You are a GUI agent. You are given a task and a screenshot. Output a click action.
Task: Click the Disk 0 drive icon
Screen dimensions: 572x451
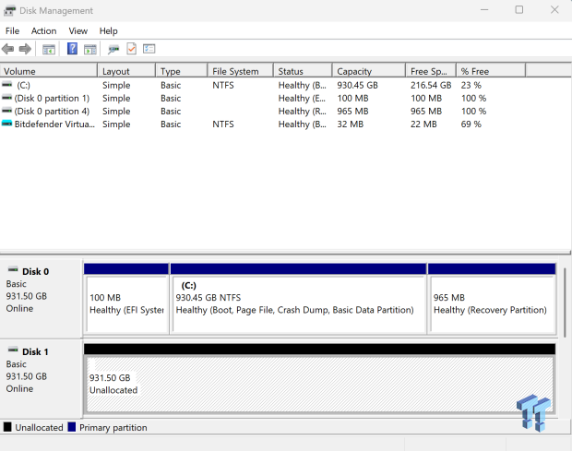pos(13,270)
